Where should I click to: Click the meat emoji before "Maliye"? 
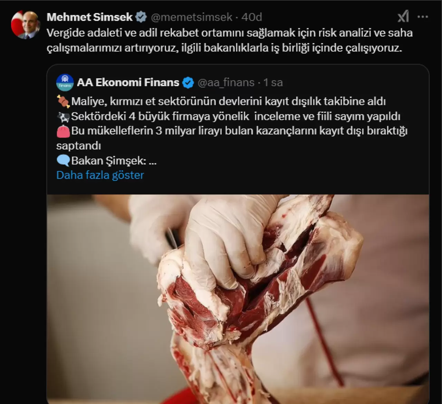click(63, 101)
